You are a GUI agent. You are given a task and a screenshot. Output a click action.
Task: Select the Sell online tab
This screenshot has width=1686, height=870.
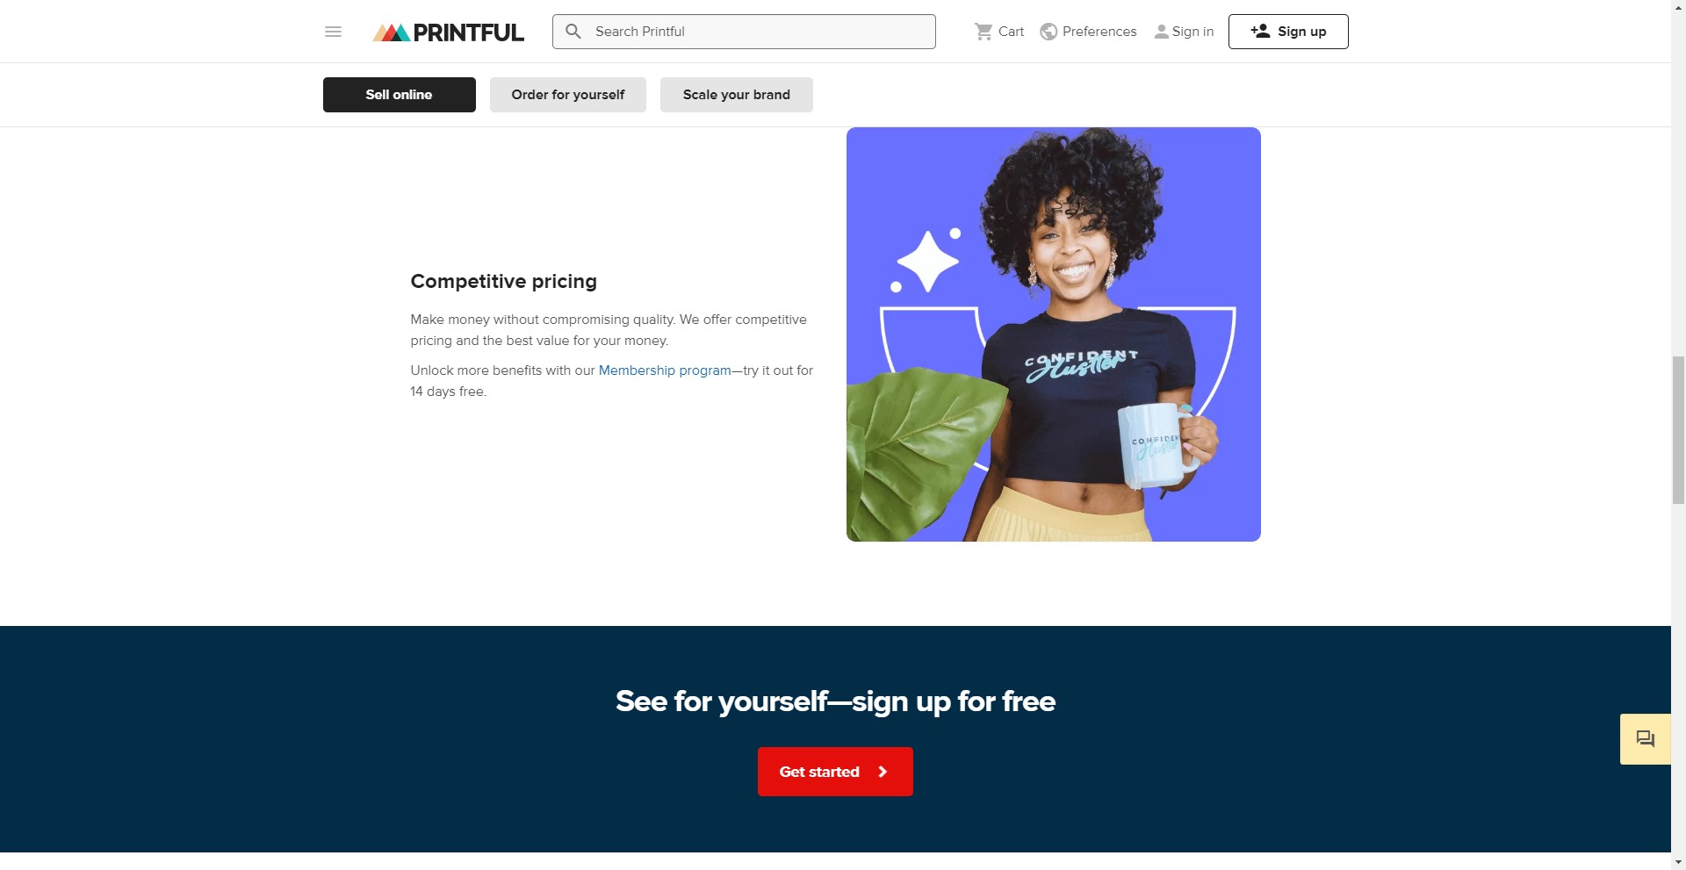[400, 95]
